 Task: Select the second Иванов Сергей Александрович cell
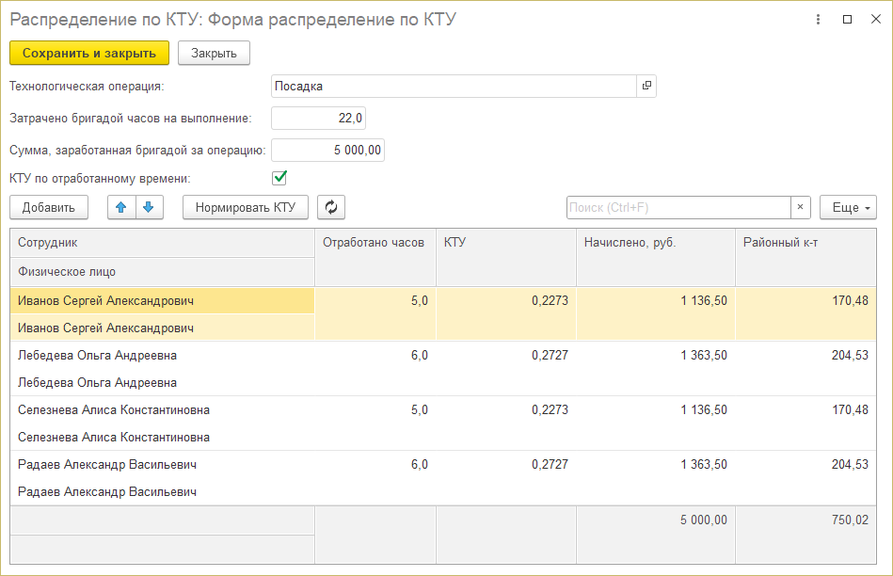click(162, 328)
